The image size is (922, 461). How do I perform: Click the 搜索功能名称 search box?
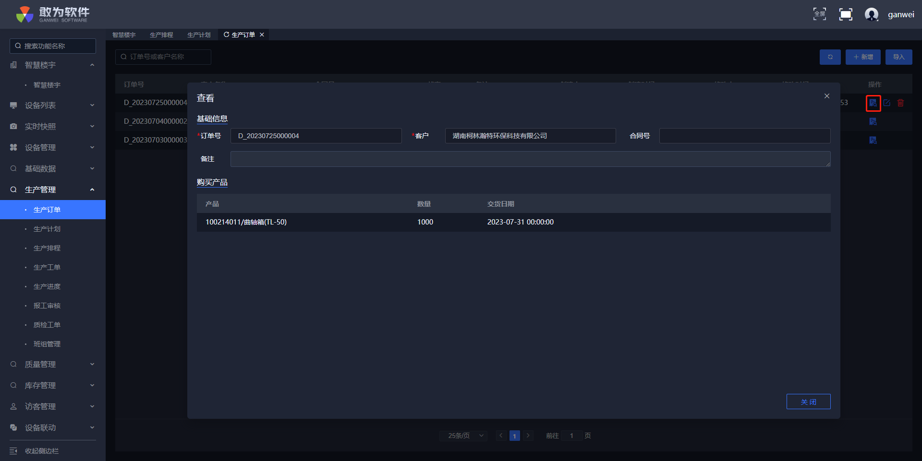[53, 46]
